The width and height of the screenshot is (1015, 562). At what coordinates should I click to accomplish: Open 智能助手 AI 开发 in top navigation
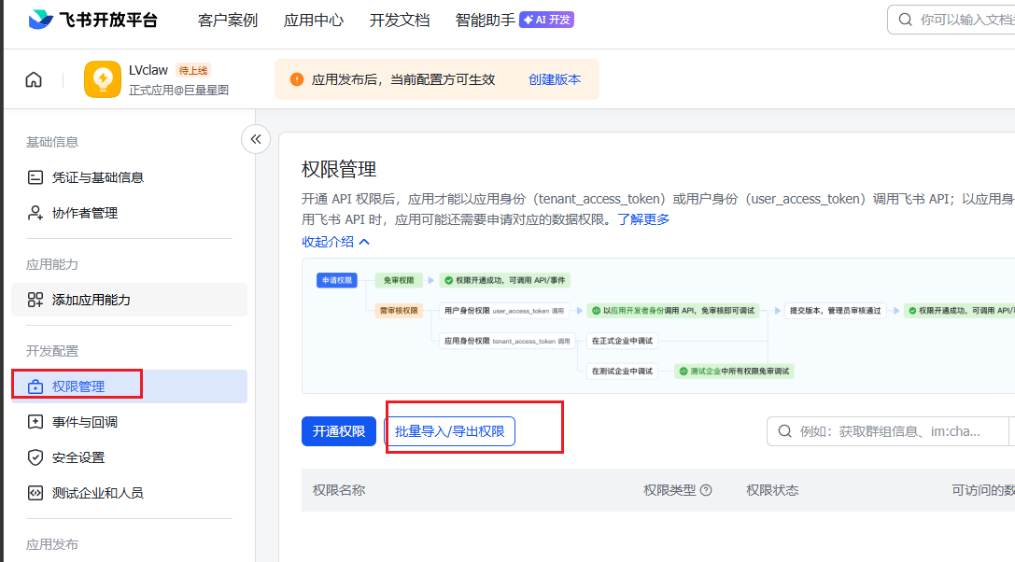[x=514, y=20]
